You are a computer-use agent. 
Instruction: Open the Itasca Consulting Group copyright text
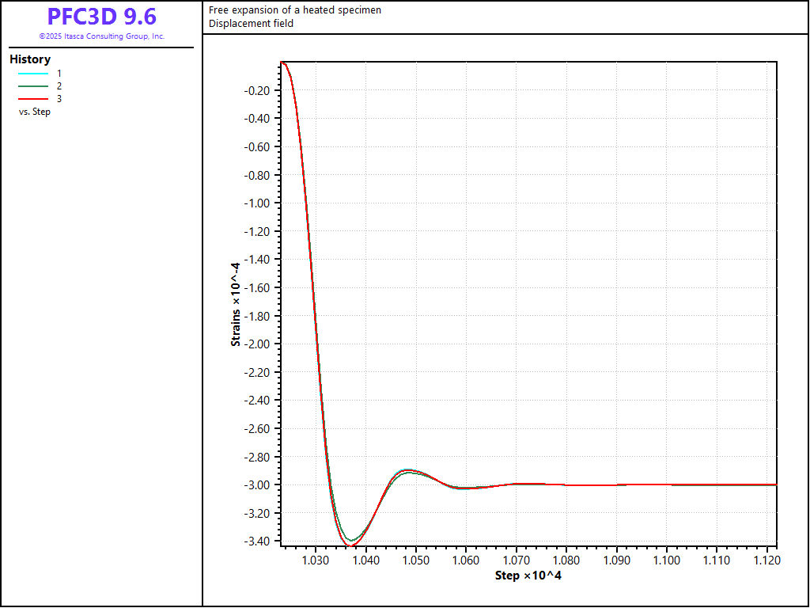pos(101,36)
